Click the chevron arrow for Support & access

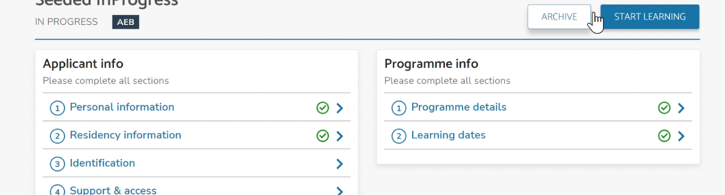coord(339,191)
